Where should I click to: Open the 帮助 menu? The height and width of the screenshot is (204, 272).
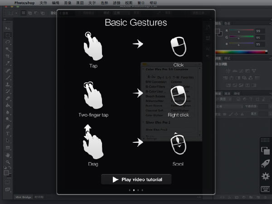pos(154,3)
